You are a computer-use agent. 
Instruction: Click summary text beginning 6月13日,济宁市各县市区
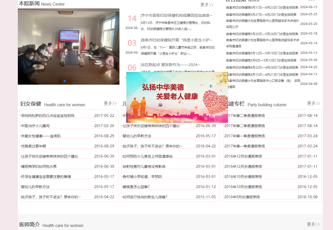(176, 26)
